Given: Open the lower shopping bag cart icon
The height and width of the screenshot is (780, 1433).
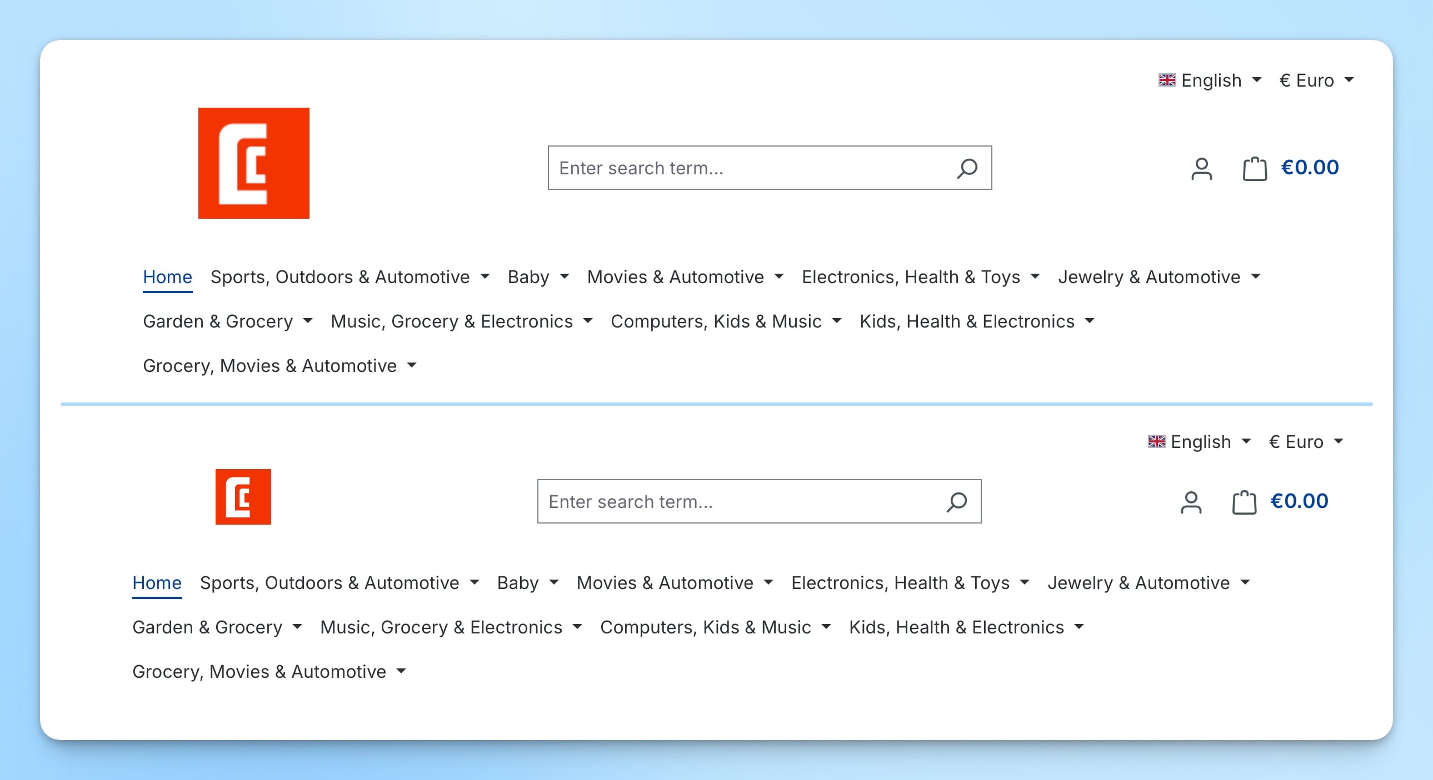Looking at the screenshot, I should coord(1244,502).
